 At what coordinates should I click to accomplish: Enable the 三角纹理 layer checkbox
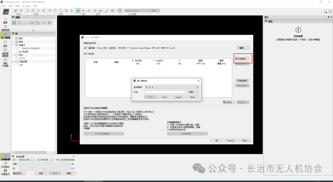(x=17, y=62)
